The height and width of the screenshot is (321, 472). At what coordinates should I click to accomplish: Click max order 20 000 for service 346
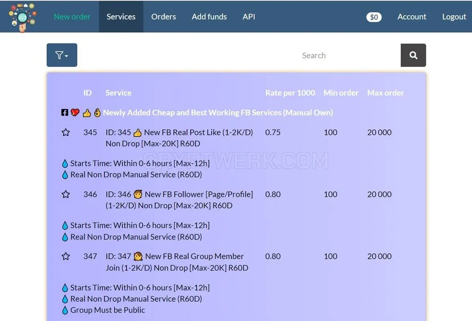[x=379, y=194]
